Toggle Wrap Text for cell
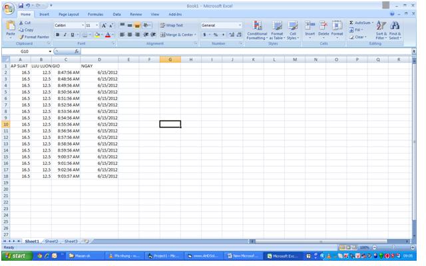The height and width of the screenshot is (266, 426). tap(171, 25)
